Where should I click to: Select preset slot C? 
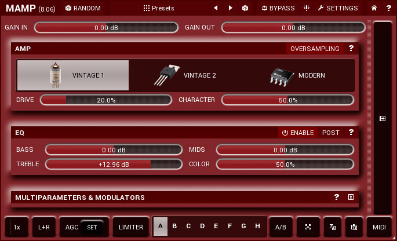point(188,227)
